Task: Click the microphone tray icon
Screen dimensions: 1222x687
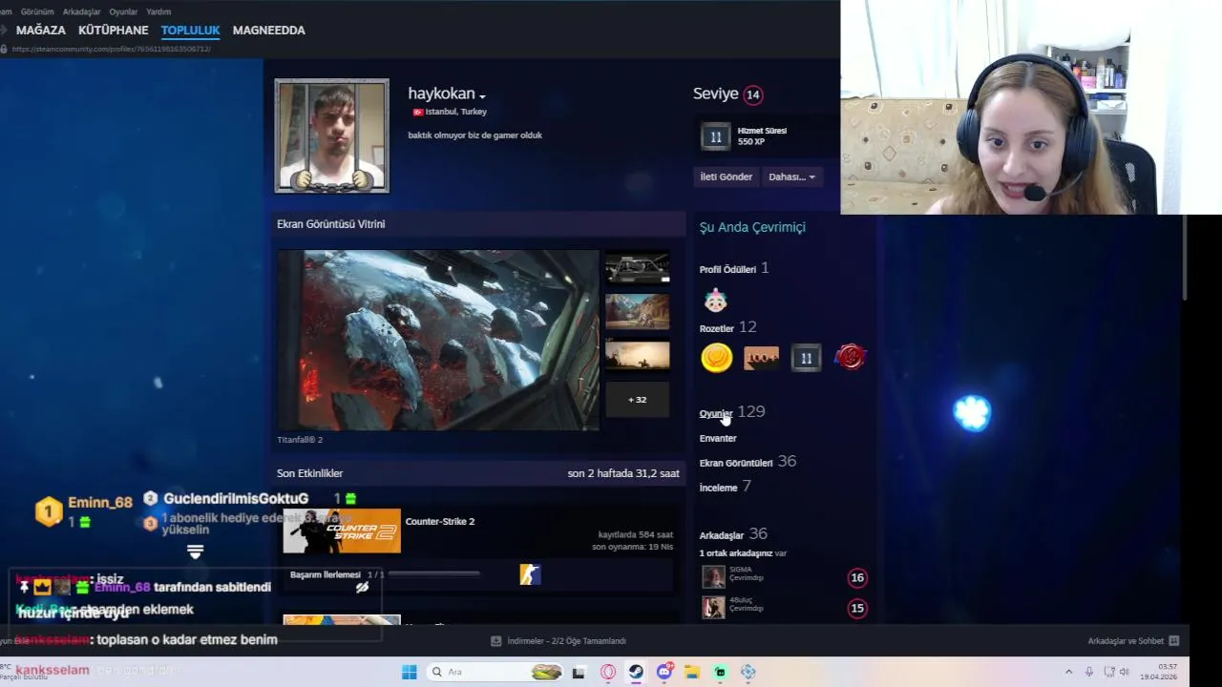Action: (x=1088, y=672)
